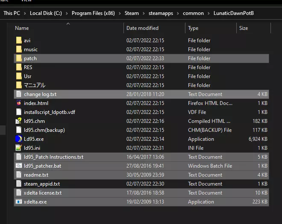Screen dimensions: 282x224
Task: Go to This PC in the address bar
Action: [x=12, y=13]
